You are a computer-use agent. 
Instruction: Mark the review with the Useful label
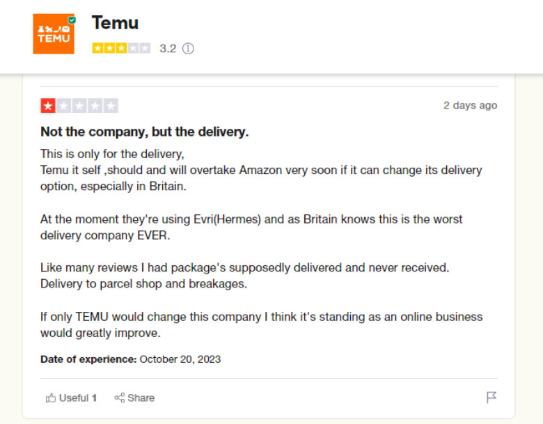[73, 398]
